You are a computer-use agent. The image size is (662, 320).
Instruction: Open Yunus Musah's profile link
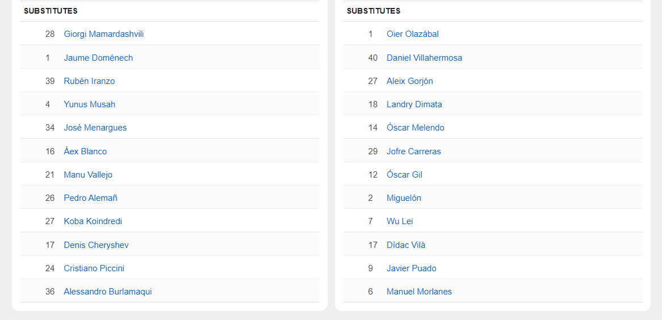[89, 104]
